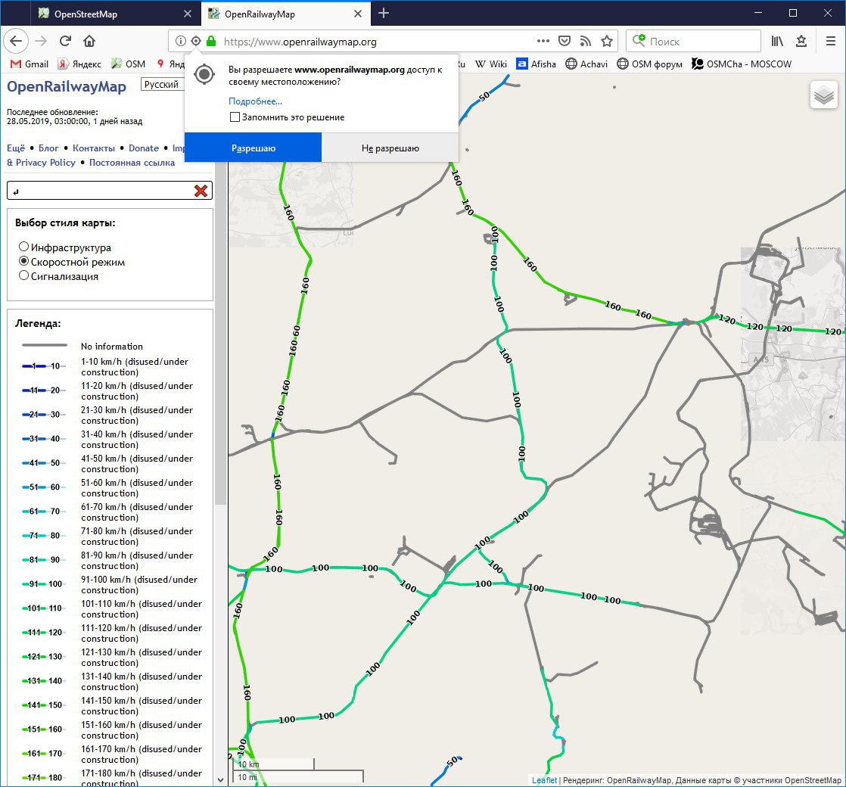846x787 pixels.
Task: Click the Разрешаю button
Action: click(x=253, y=148)
